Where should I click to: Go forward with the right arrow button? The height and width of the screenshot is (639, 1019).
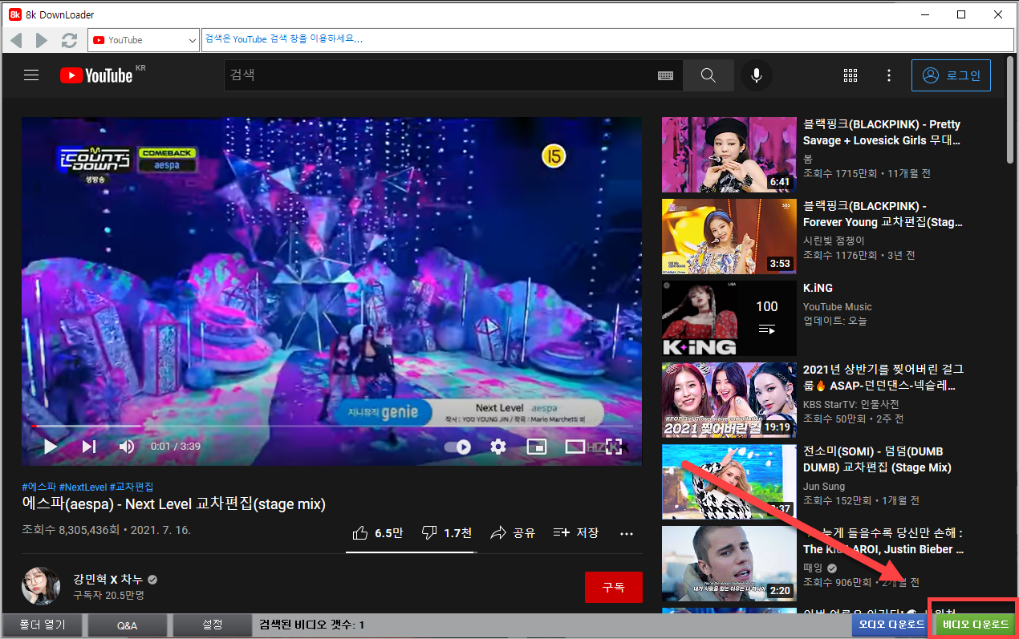43,40
